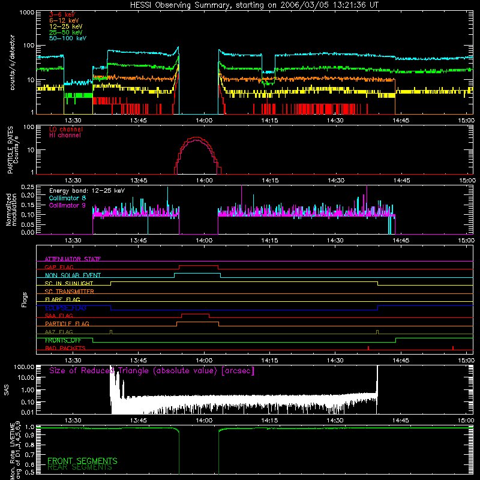The height and width of the screenshot is (480, 480).
Task: Click the FLARE_FLAG label
Action: (x=62, y=299)
